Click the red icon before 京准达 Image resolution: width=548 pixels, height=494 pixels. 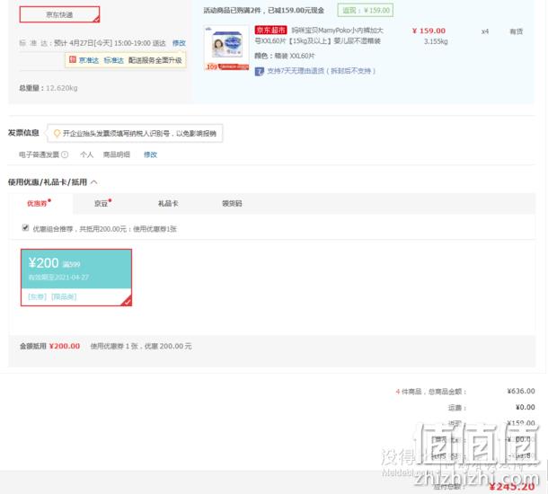[x=73, y=60]
